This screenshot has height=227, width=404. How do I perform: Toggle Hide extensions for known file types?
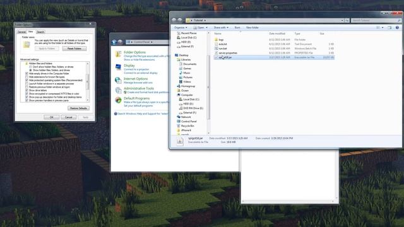pyautogui.click(x=27, y=77)
